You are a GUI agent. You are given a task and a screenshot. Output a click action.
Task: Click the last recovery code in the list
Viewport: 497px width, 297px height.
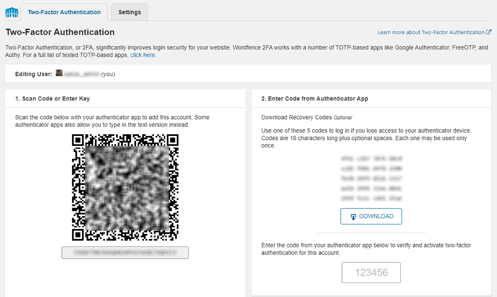[371, 198]
